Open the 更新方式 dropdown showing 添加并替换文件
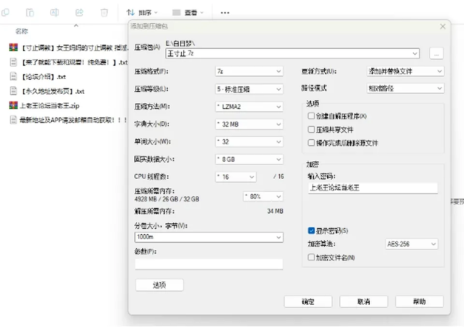The height and width of the screenshot is (327, 464). (x=406, y=71)
